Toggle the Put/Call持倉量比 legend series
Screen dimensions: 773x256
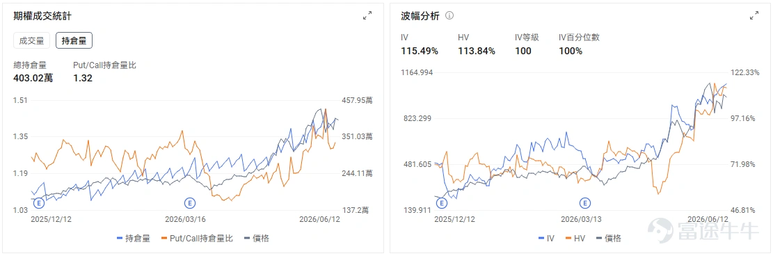197,238
